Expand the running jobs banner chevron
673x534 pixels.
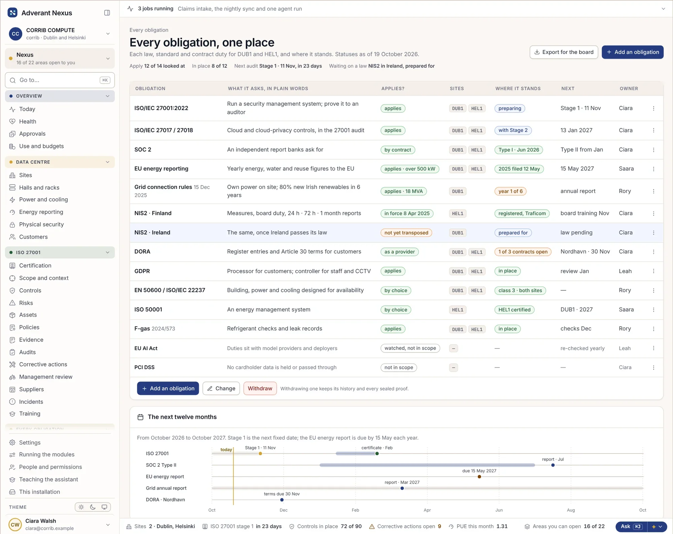(663, 9)
